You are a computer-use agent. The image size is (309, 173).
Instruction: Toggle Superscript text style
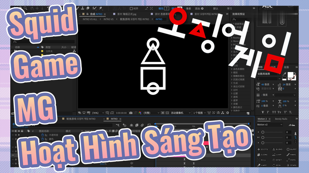tap(285, 112)
